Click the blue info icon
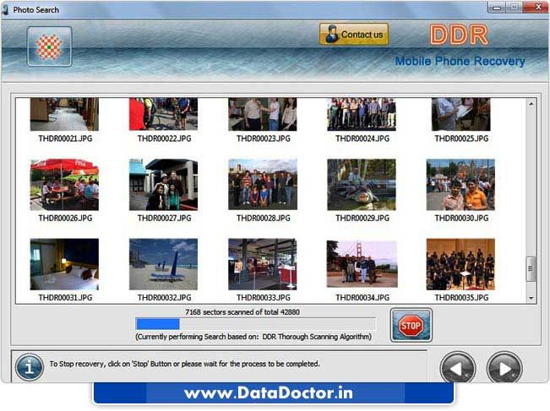Viewport: 550px width, 411px height. pos(30,367)
